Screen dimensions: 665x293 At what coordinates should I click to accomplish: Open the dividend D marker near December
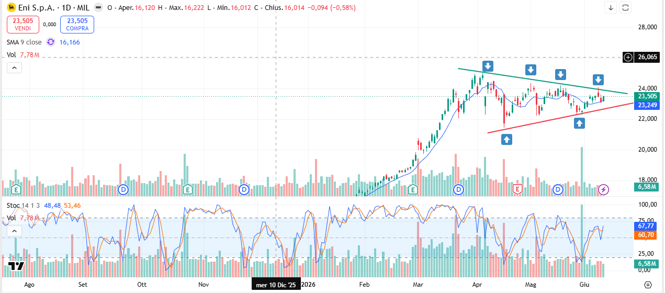(x=243, y=189)
